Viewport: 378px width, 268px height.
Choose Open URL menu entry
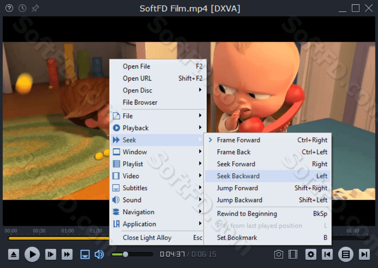pyautogui.click(x=158, y=78)
